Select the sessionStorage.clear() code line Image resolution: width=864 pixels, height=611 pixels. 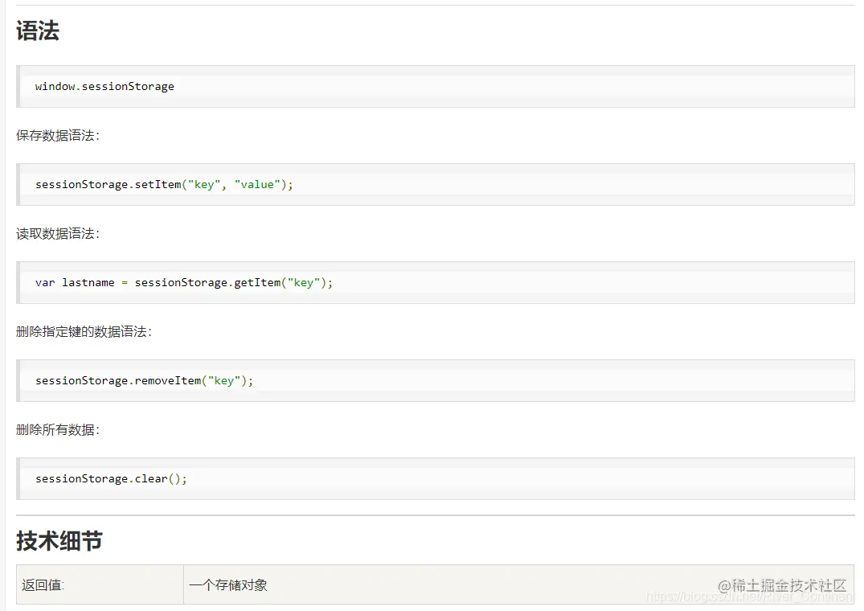click(111, 479)
